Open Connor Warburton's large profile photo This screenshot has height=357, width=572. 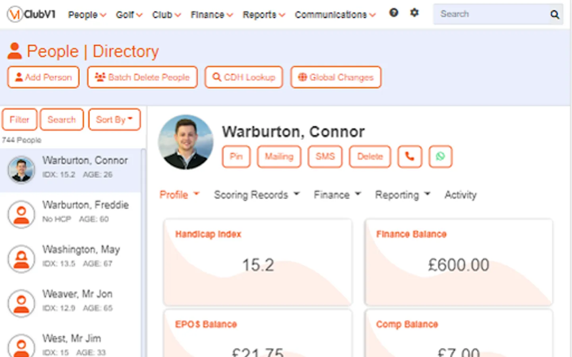(186, 142)
